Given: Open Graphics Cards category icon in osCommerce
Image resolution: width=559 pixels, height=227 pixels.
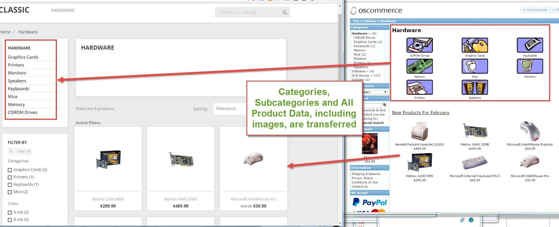Looking at the screenshot, I should [x=475, y=45].
